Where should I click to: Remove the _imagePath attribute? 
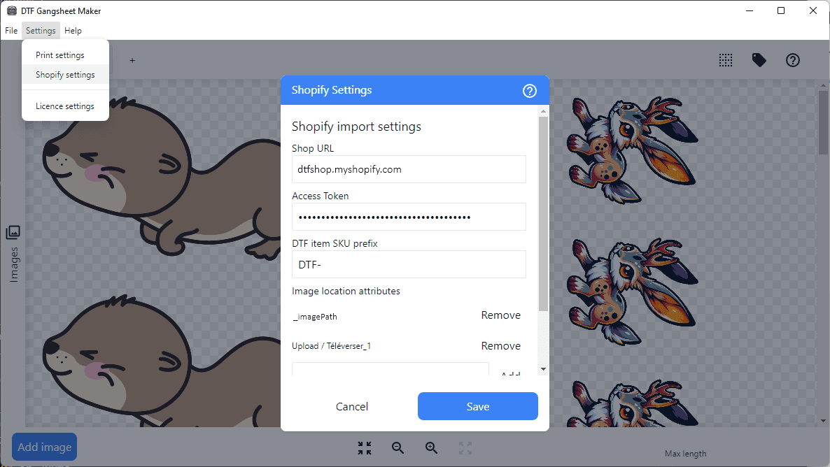tap(500, 315)
